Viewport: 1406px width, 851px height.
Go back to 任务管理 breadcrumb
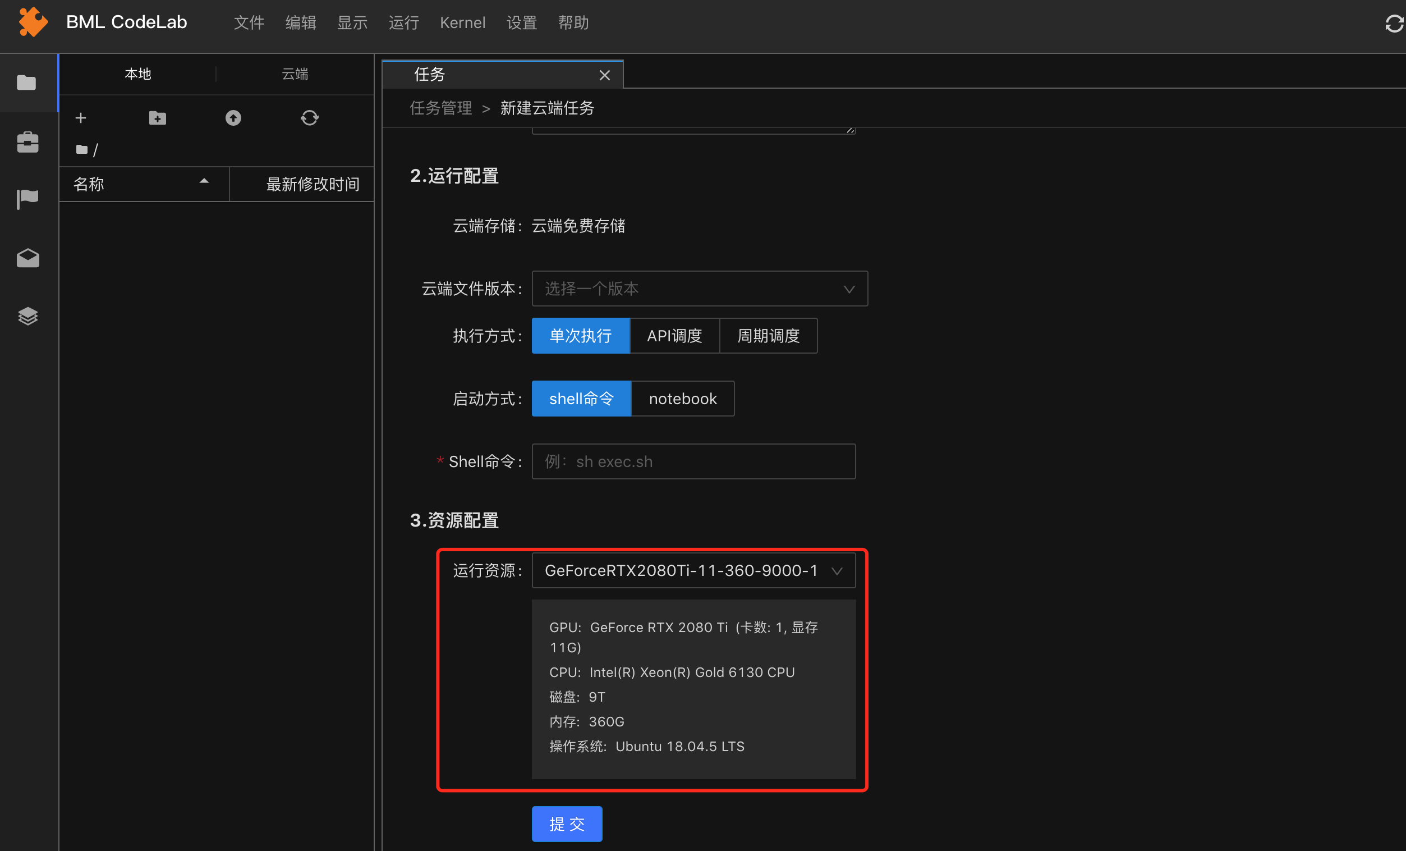440,108
